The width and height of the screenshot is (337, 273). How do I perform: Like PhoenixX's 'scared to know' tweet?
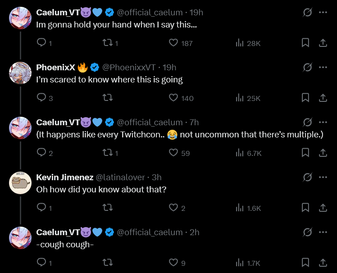point(173,98)
